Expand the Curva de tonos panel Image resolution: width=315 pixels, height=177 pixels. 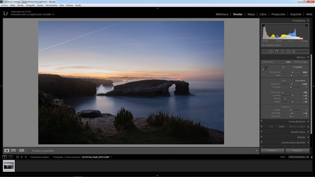click(308, 122)
